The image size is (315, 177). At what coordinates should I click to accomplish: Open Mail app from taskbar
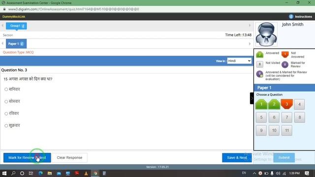pos(59,173)
